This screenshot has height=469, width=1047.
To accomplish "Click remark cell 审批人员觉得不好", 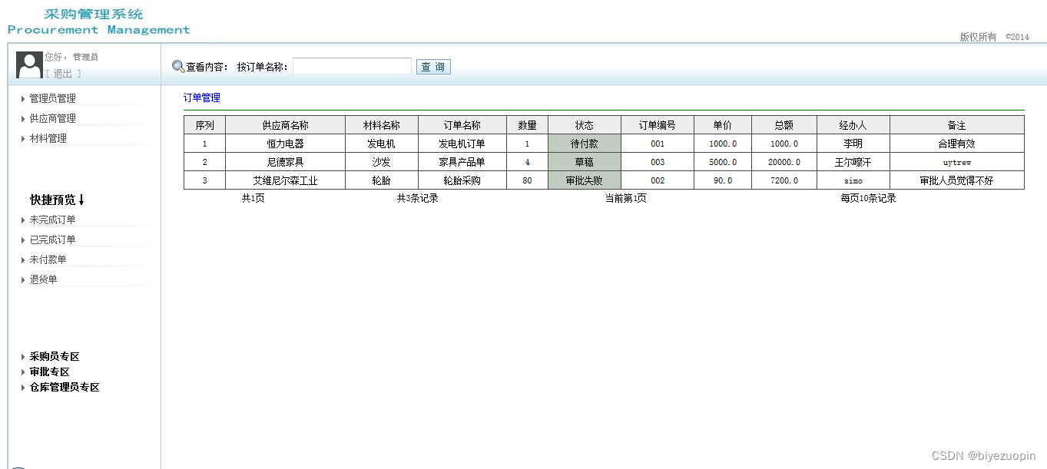I will pos(957,180).
